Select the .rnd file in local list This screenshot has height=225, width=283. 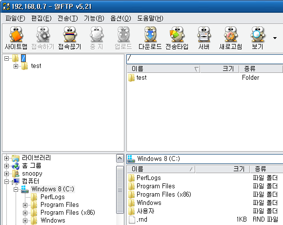pyautogui.click(x=142, y=220)
